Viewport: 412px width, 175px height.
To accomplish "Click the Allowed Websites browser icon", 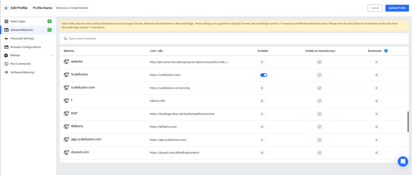I will [6, 30].
